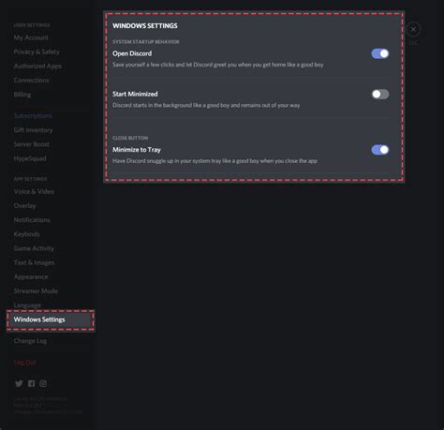Select Game Activity in sidebar

[34, 248]
